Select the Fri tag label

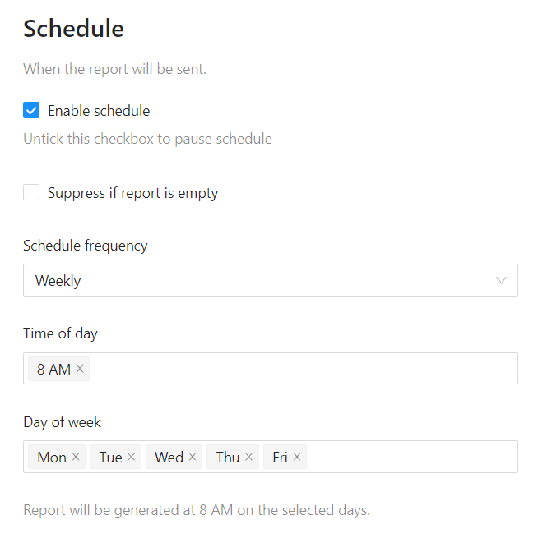click(x=280, y=457)
